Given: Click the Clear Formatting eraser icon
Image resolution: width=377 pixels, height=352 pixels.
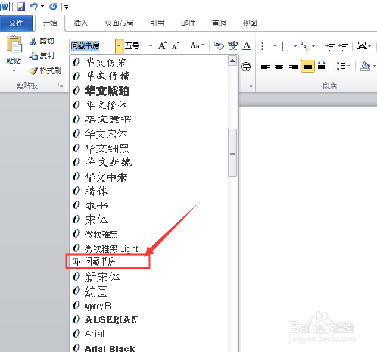Looking at the screenshot, I should pyautogui.click(x=219, y=45).
